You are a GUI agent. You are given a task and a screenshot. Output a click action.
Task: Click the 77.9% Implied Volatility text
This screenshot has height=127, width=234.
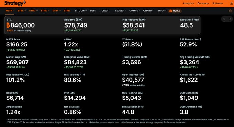(x=133, y=85)
